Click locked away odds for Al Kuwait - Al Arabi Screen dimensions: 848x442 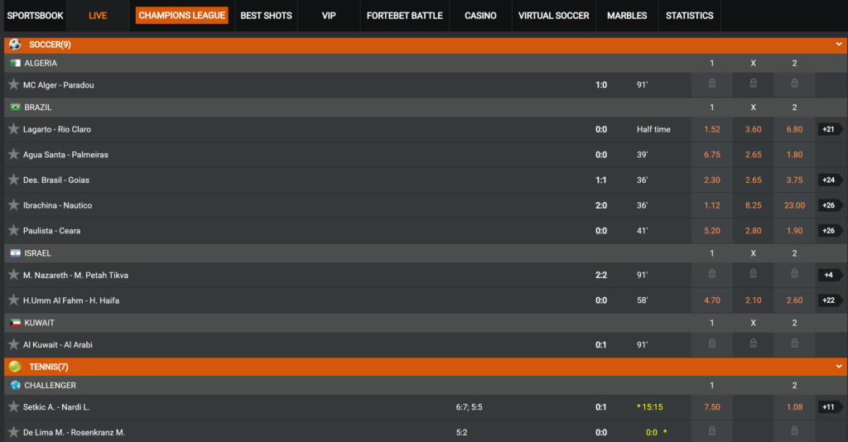coord(794,344)
